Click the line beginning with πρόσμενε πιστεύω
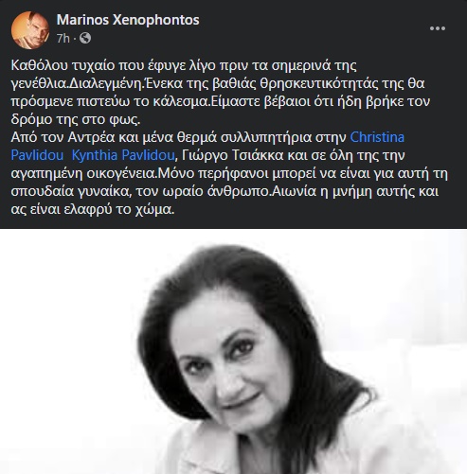Screen dimensions: 467x474 pyautogui.click(x=221, y=101)
